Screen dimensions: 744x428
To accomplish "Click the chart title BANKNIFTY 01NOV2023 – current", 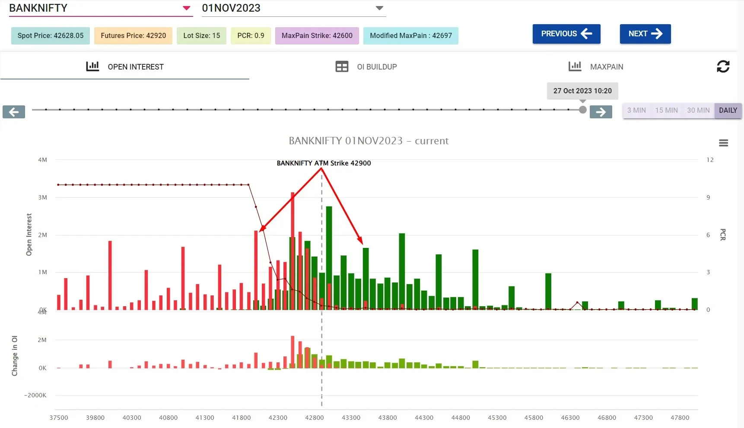I will [369, 141].
